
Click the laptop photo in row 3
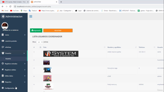pyautogui.click(x=47, y=70)
